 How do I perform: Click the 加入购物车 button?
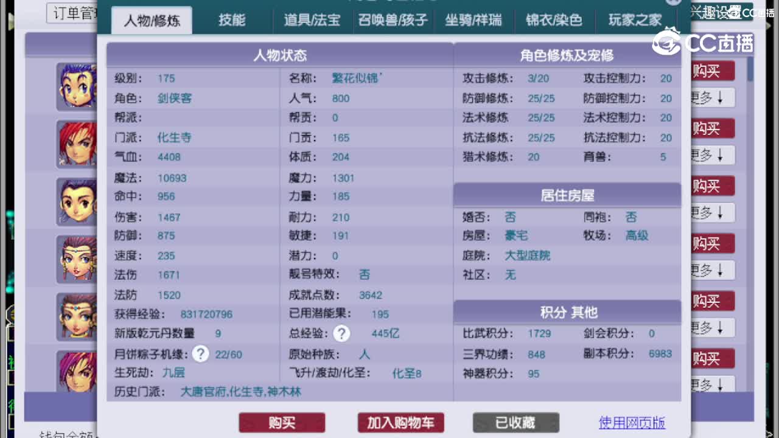point(400,422)
